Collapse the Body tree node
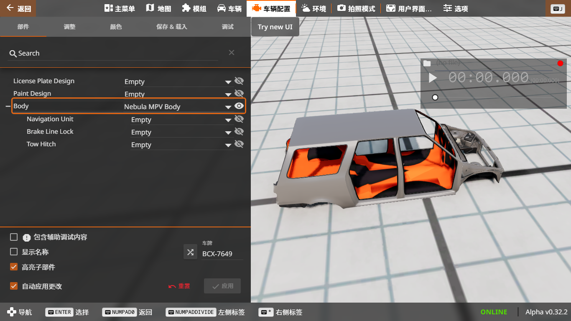 click(x=8, y=107)
